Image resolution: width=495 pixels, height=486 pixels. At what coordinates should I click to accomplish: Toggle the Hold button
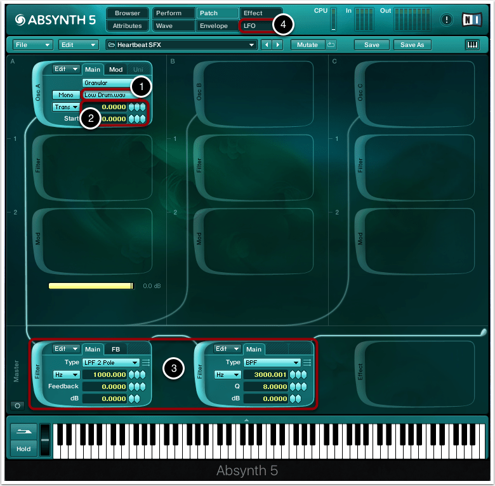[x=23, y=449]
